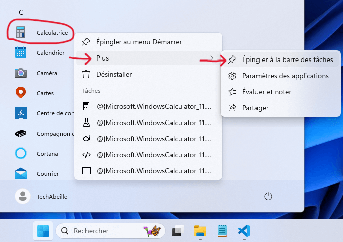Open the Plus submenu entry
343x242 pixels.
[148, 58]
